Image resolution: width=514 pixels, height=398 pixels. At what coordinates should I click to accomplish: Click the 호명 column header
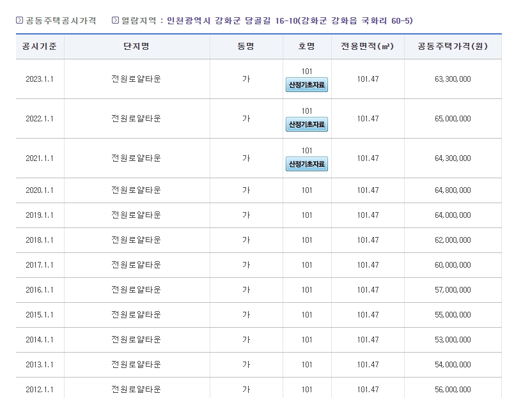306,46
